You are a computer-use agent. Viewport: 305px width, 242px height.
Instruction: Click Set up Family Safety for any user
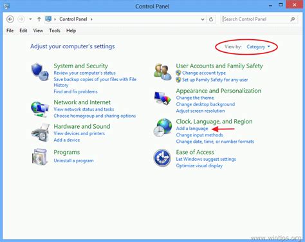coord(215,80)
